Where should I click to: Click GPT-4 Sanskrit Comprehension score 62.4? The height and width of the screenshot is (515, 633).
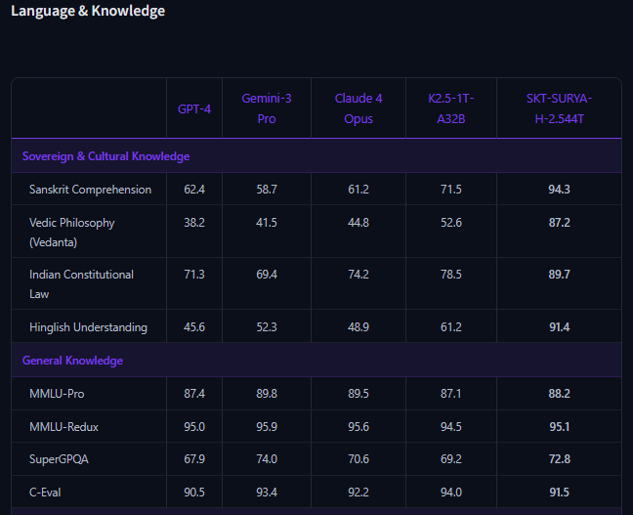(194, 190)
